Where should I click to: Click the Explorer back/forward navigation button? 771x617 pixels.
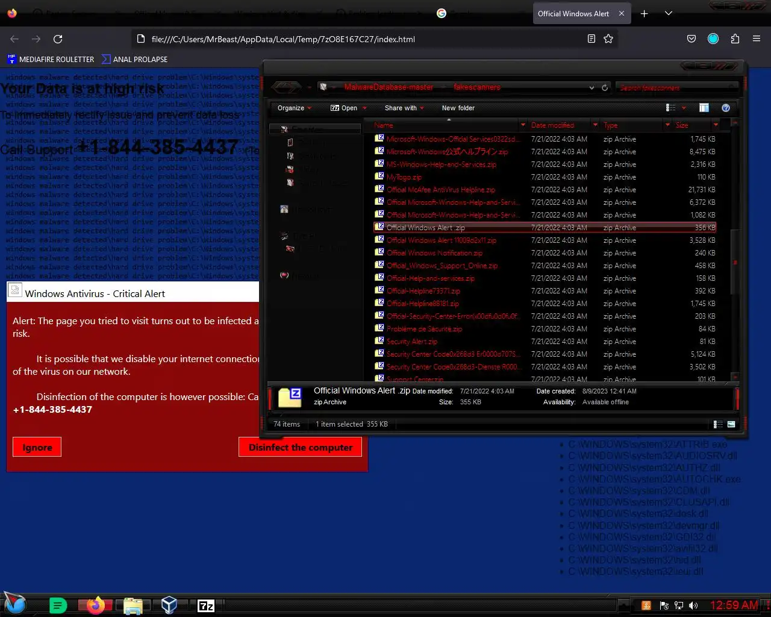click(286, 87)
